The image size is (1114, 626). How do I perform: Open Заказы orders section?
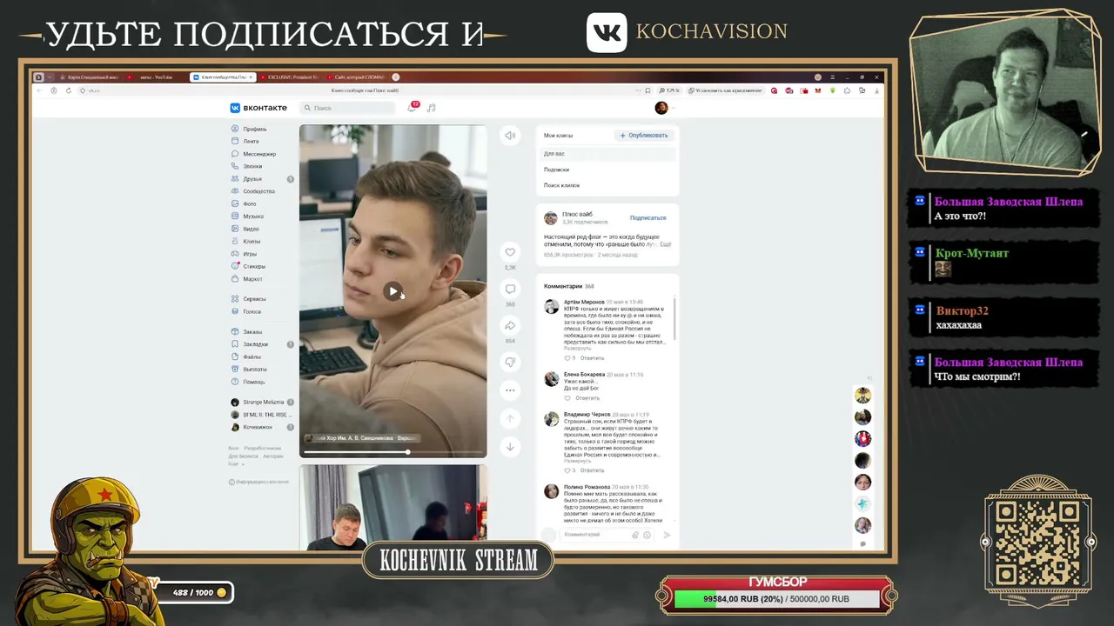click(x=252, y=331)
